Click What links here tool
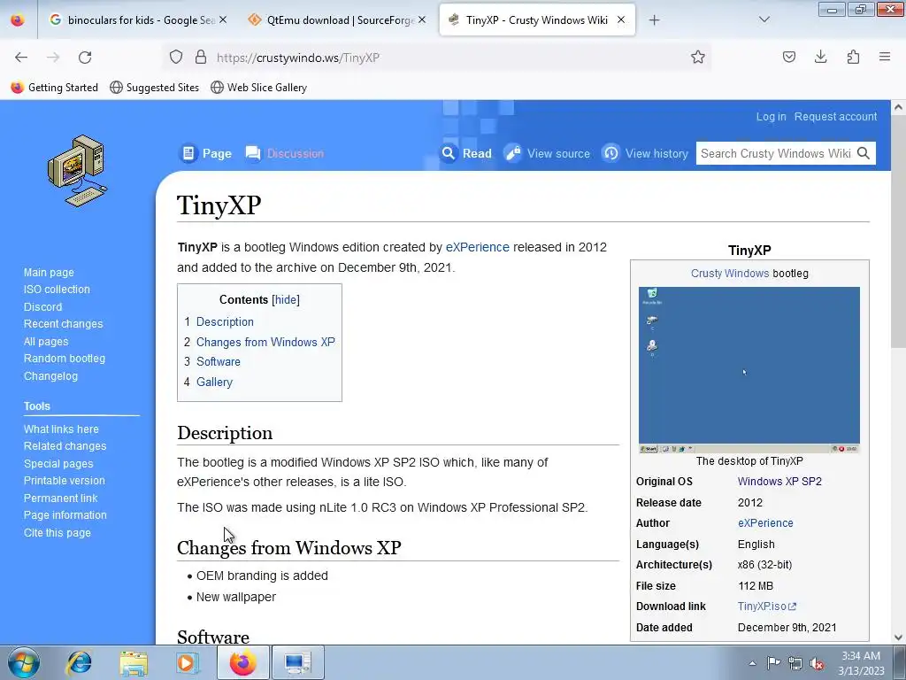 [x=61, y=429]
